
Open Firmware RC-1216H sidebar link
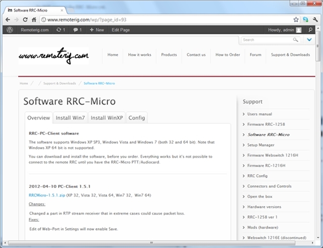pos(266,166)
